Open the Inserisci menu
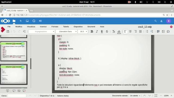 43,27
